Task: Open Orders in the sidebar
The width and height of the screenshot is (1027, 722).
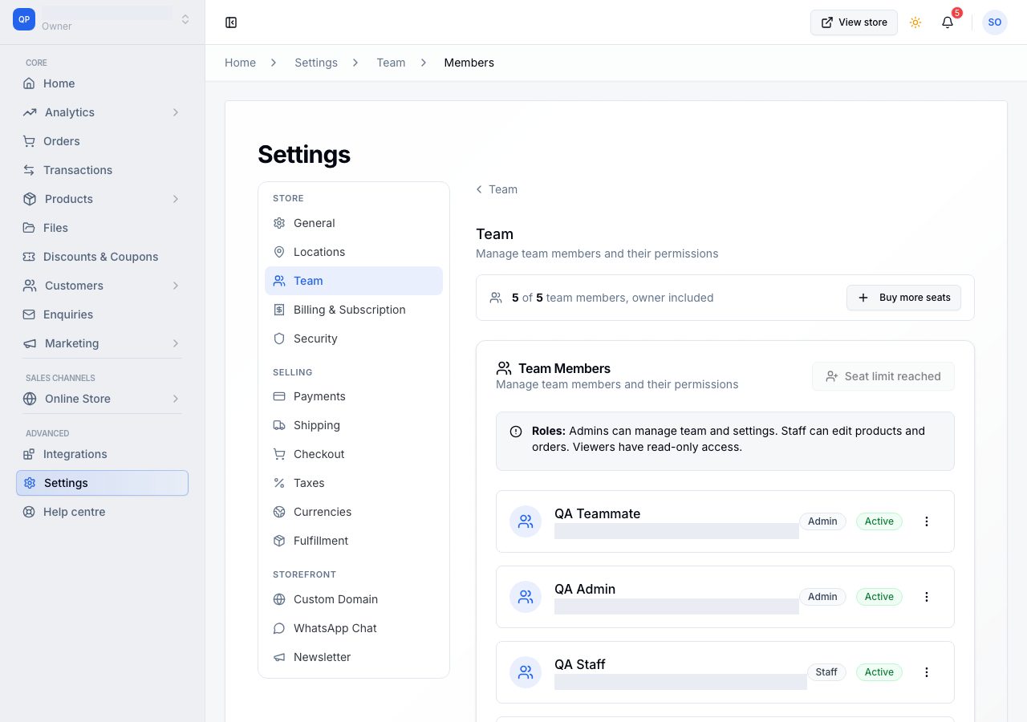Action: [103, 141]
